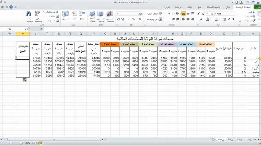Click Increase Font Size icon

click(x=203, y=14)
